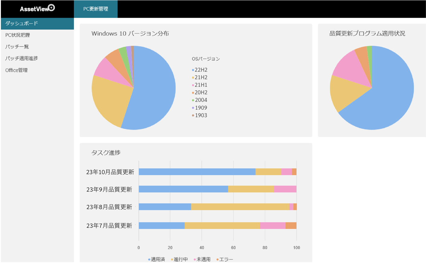Click pink bar segment for 23年7月品質更新
The height and width of the screenshot is (263, 426).
click(x=273, y=226)
